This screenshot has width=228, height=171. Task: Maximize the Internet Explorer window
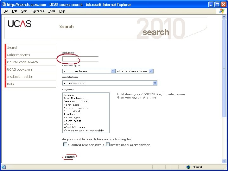pos(217,4)
